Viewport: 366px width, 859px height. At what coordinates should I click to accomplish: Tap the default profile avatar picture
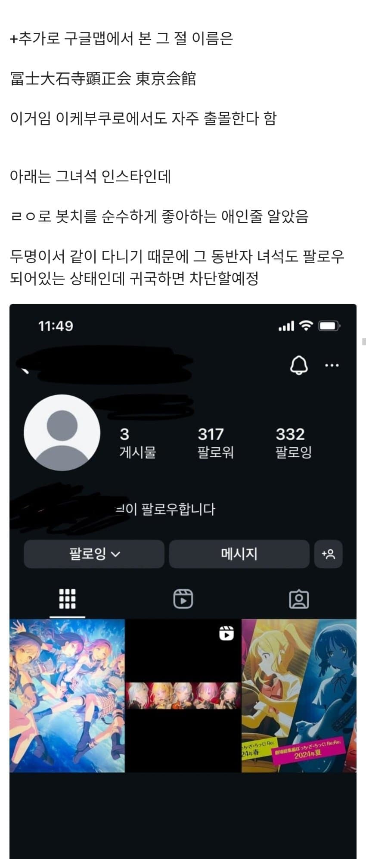point(62,433)
